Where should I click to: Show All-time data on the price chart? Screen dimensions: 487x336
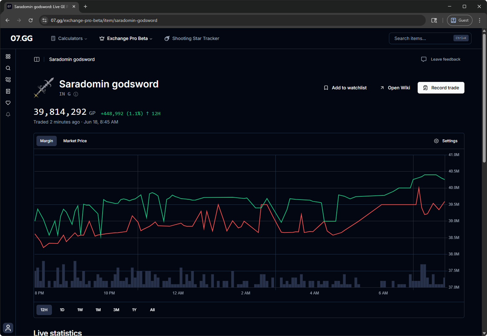point(152,310)
